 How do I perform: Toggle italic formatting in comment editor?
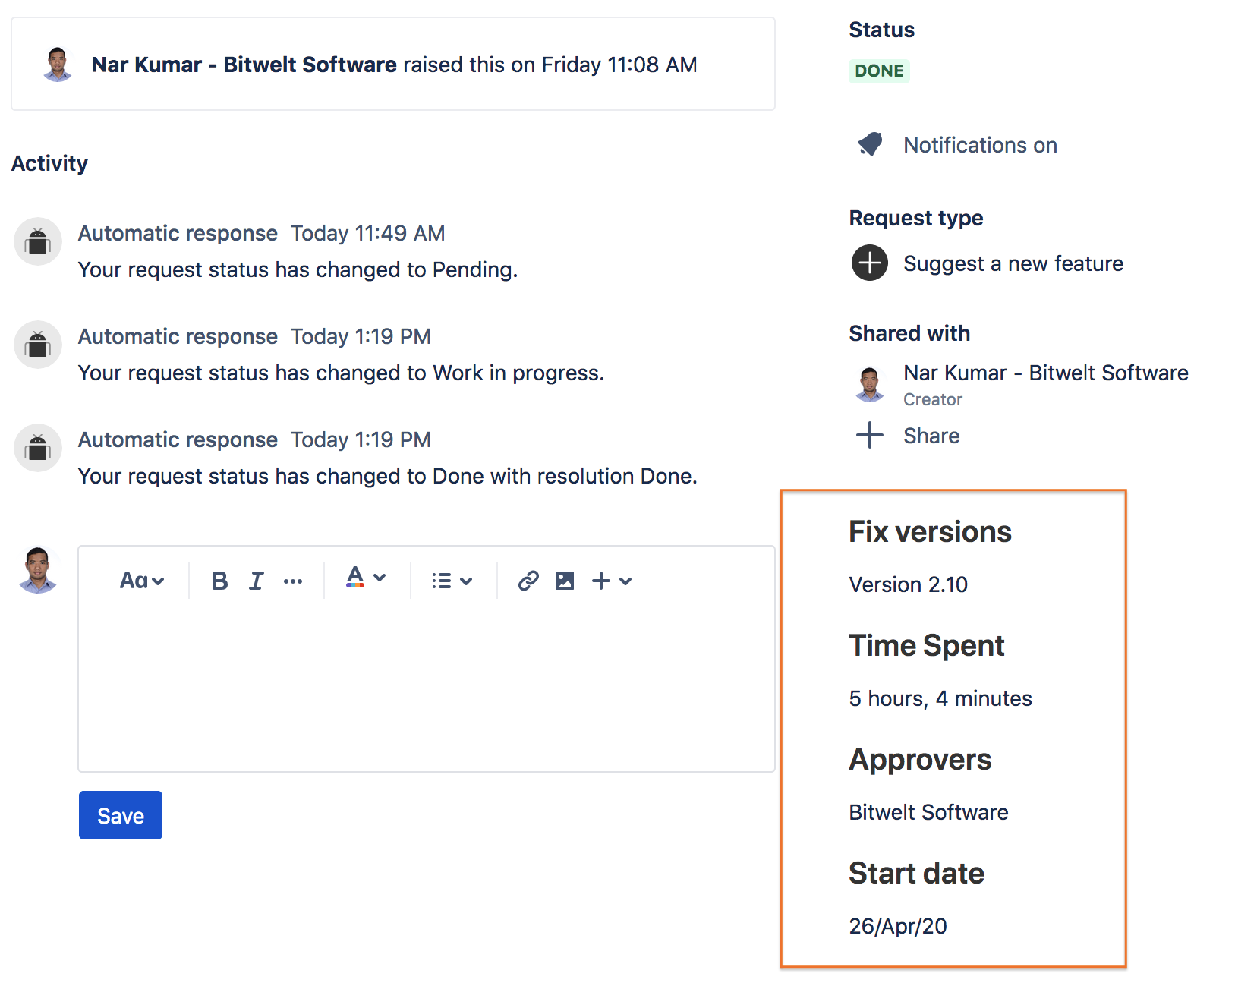click(x=257, y=581)
